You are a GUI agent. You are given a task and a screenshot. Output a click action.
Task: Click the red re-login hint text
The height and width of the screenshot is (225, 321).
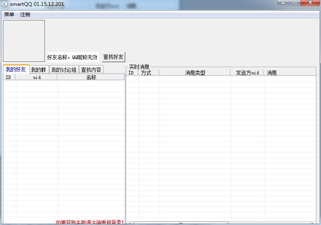(x=90, y=222)
